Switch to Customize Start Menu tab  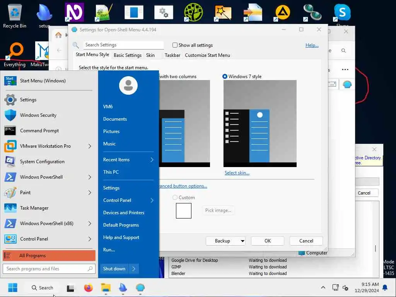point(207,55)
